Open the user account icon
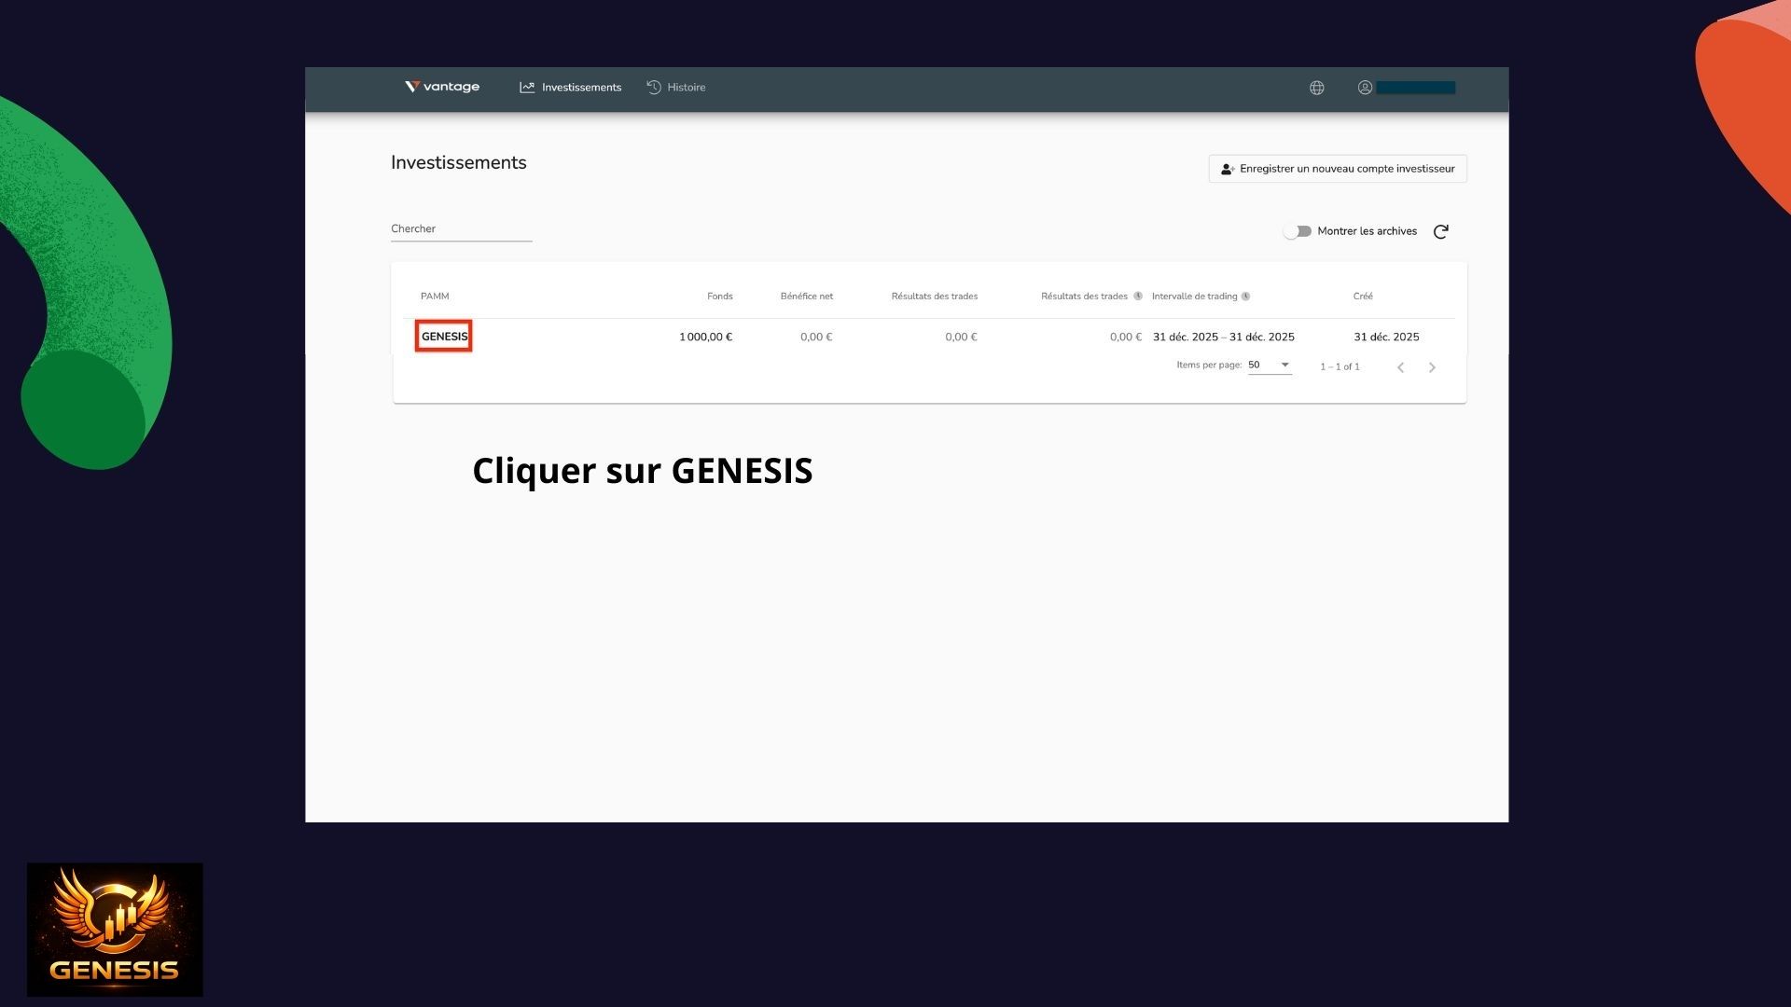The height and width of the screenshot is (1007, 1791). [x=1365, y=88]
